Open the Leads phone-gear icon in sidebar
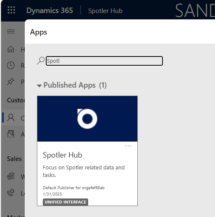The width and height of the screenshot is (215, 217). click(x=11, y=193)
